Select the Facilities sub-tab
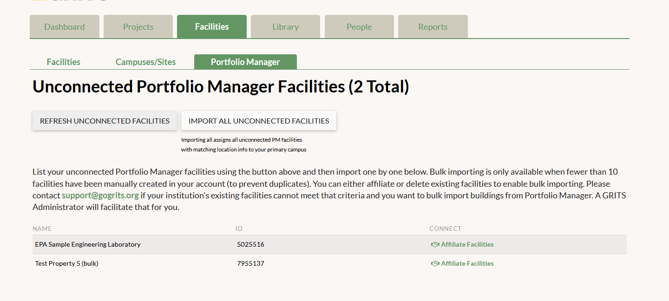The width and height of the screenshot is (669, 301). 64,62
